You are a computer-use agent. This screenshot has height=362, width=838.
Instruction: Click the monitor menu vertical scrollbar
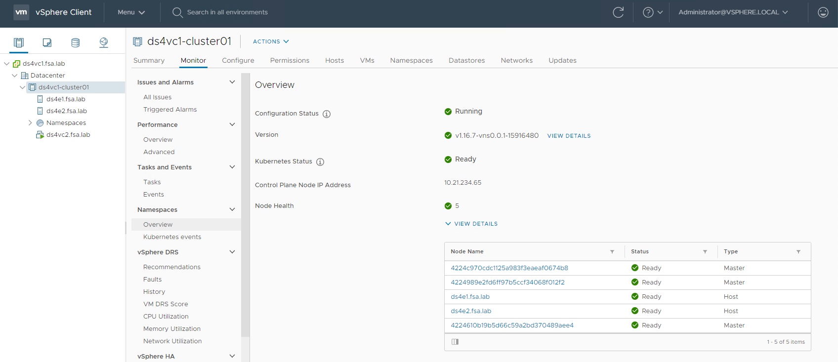click(246, 205)
